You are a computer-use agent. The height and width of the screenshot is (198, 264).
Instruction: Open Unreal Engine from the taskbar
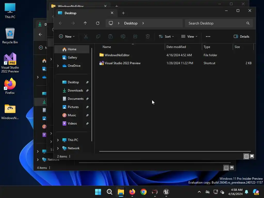pyautogui.click(x=166, y=192)
